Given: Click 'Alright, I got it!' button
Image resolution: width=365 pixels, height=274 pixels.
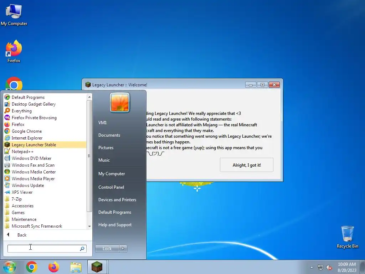Looking at the screenshot, I should 247,165.
